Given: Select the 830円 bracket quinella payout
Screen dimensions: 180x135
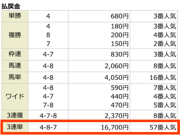Looking at the screenshot, I should click(x=120, y=54).
